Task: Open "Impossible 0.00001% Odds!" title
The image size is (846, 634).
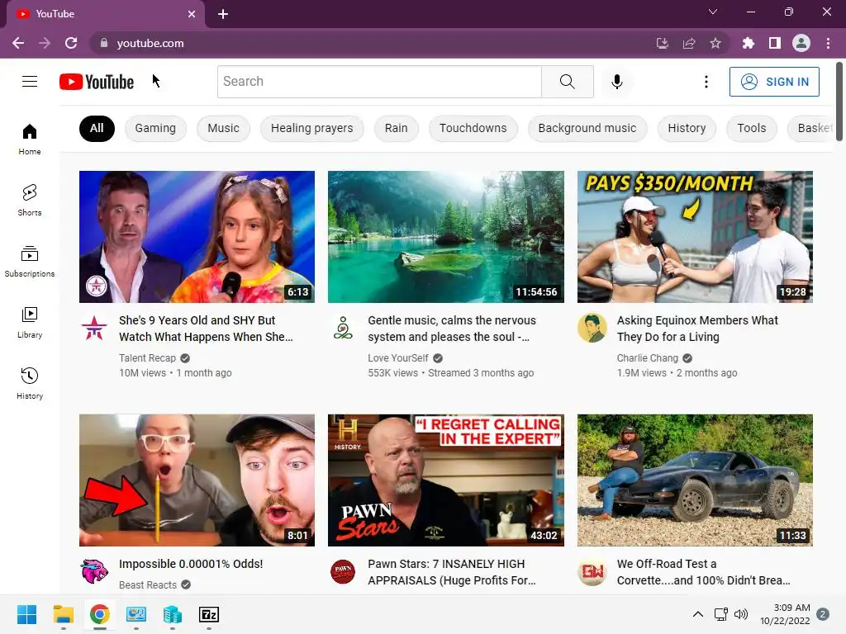Action: (191, 564)
